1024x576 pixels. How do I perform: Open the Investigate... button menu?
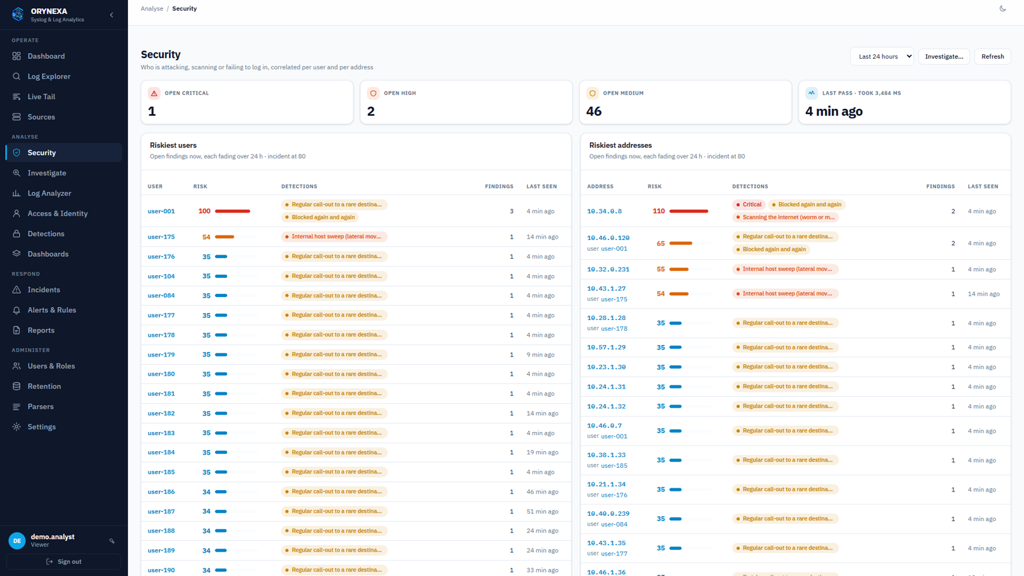(x=944, y=56)
